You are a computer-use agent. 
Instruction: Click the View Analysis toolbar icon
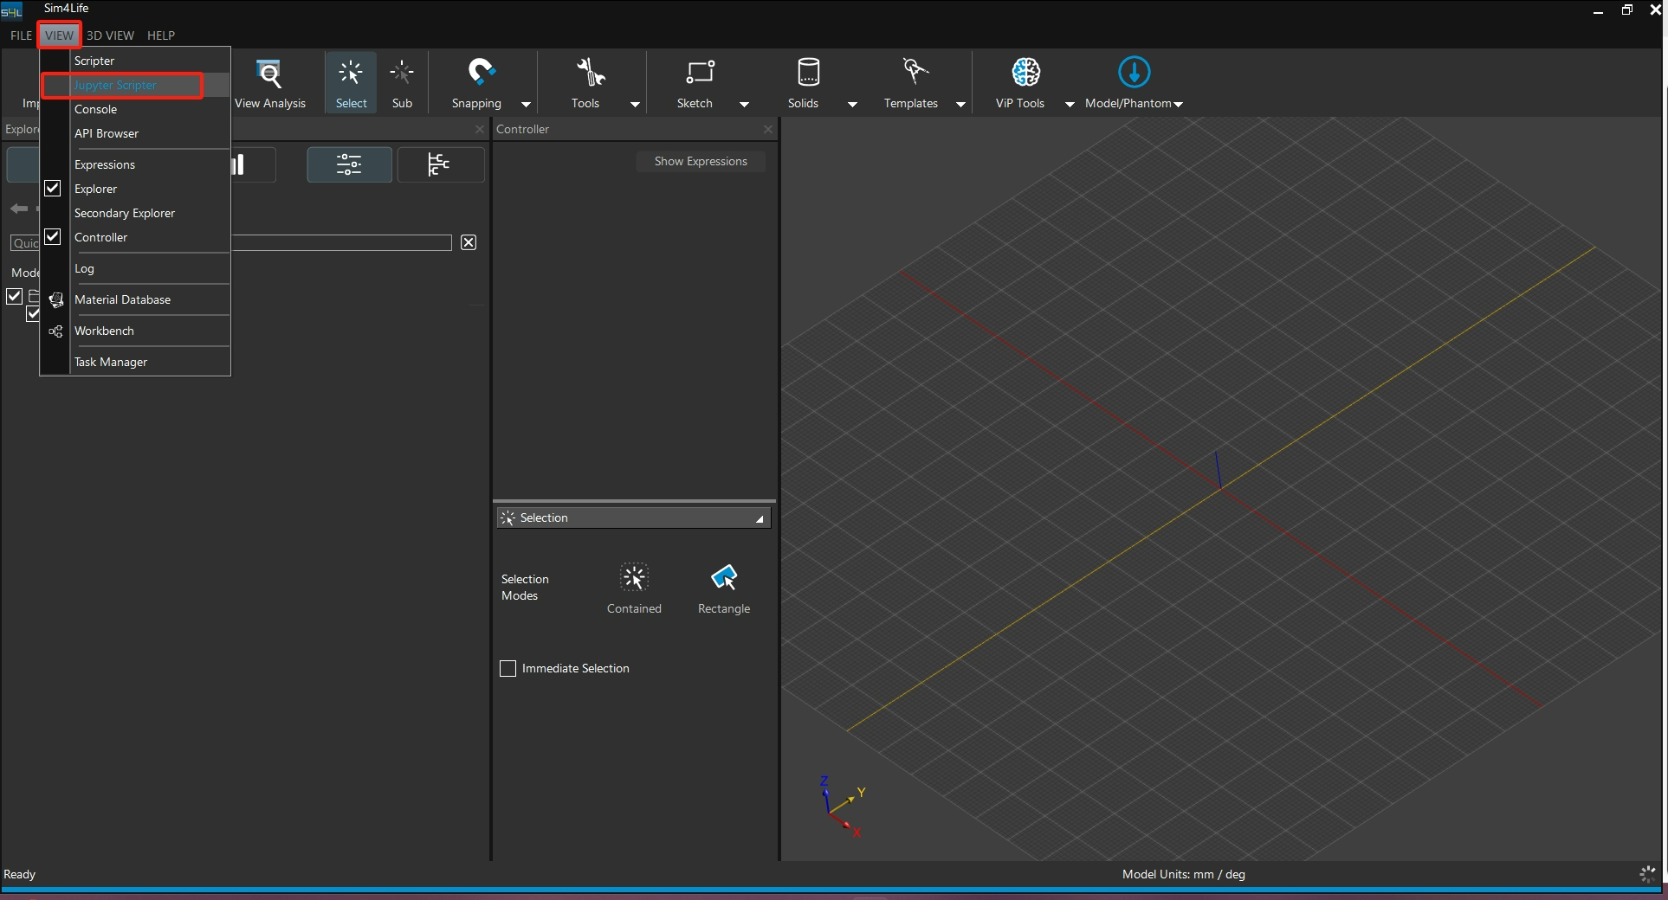pos(269,74)
